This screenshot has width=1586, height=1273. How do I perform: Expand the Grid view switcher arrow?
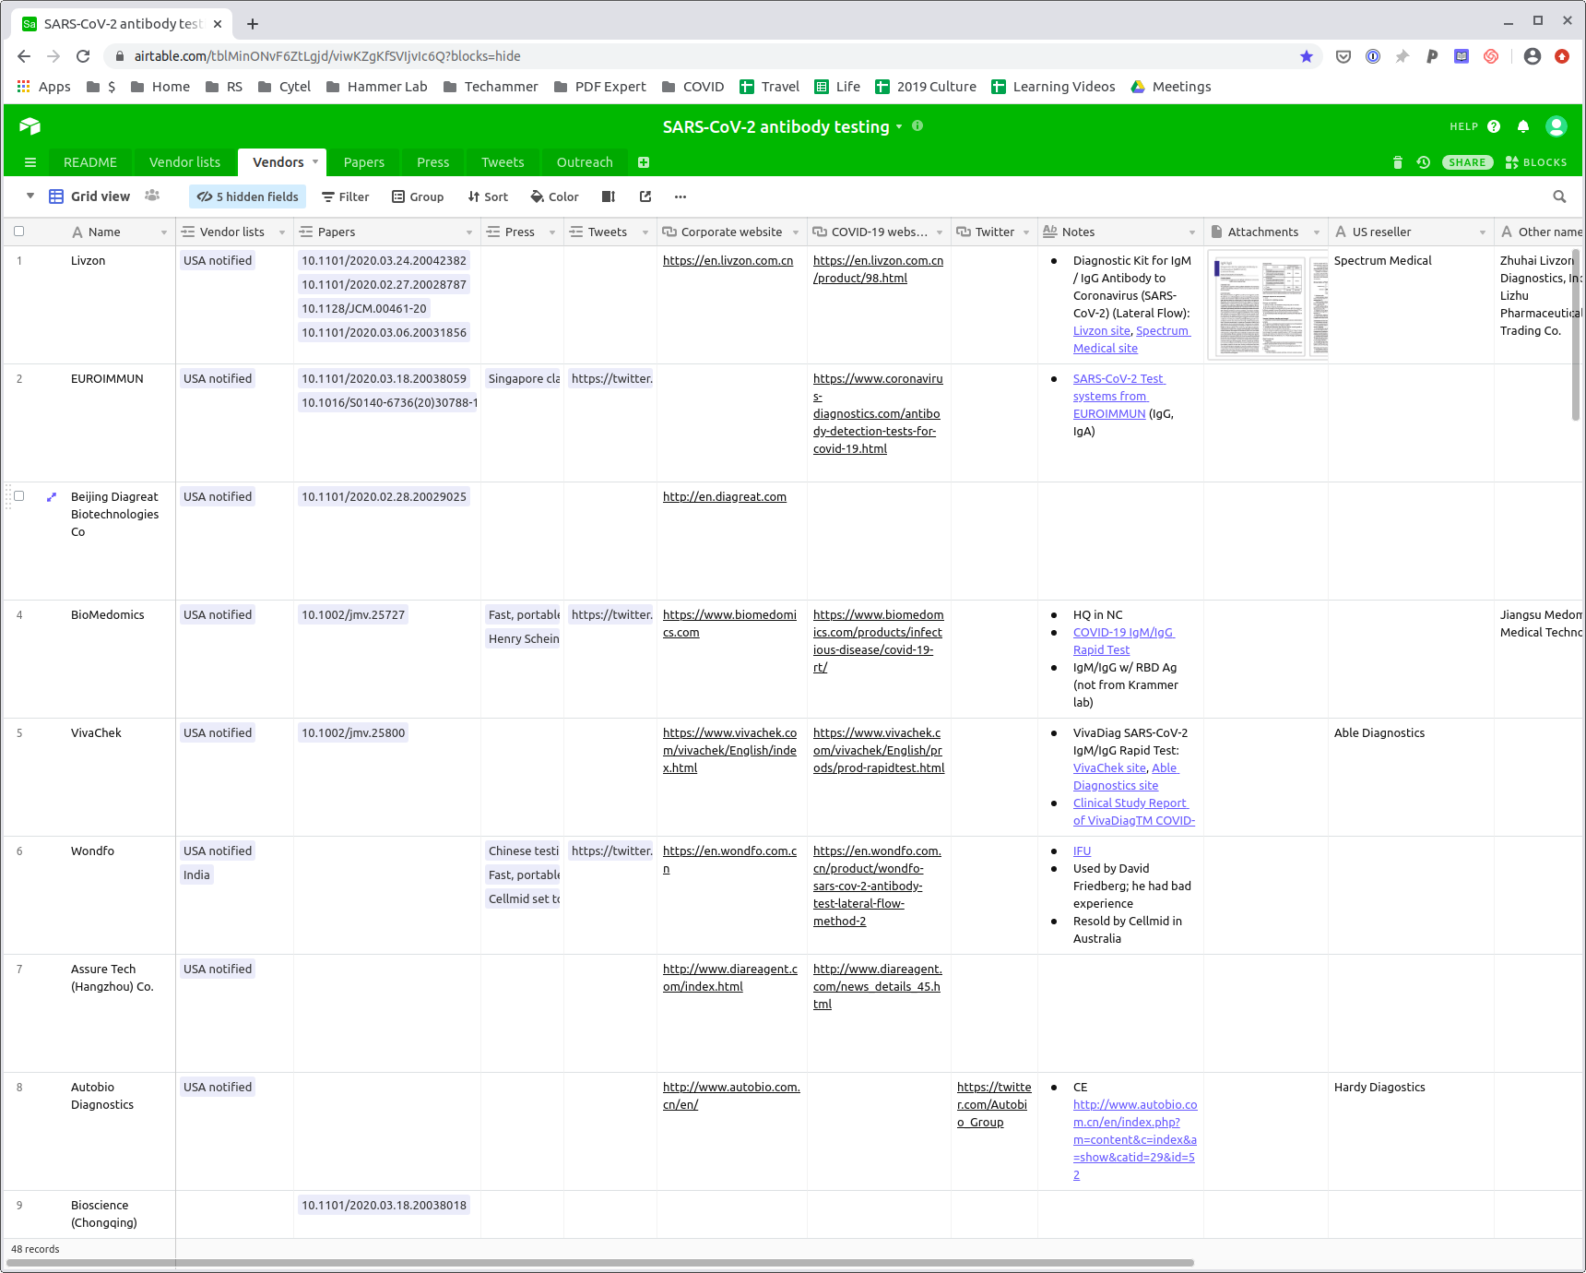(x=30, y=196)
